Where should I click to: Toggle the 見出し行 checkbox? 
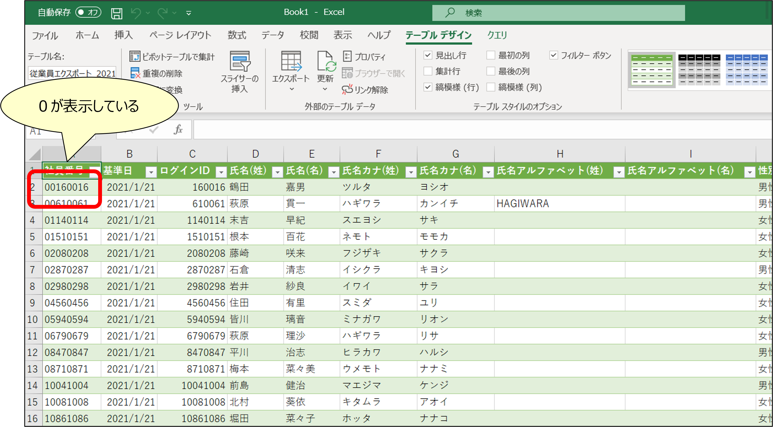tap(428, 55)
